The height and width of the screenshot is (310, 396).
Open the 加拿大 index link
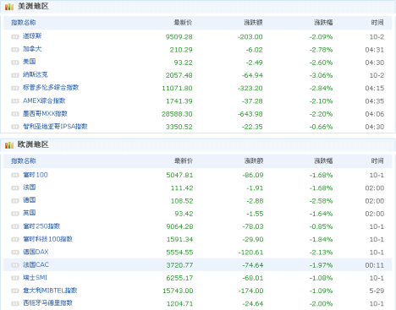pyautogui.click(x=32, y=49)
